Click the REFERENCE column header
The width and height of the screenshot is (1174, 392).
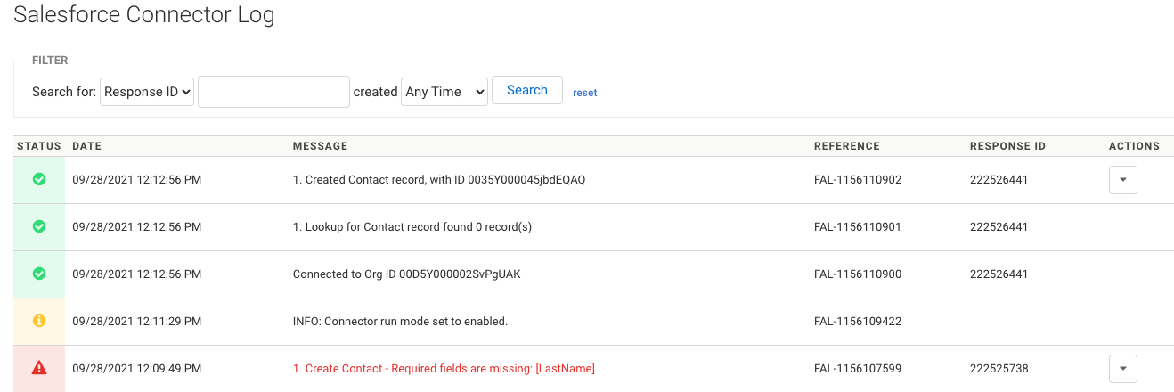[847, 146]
